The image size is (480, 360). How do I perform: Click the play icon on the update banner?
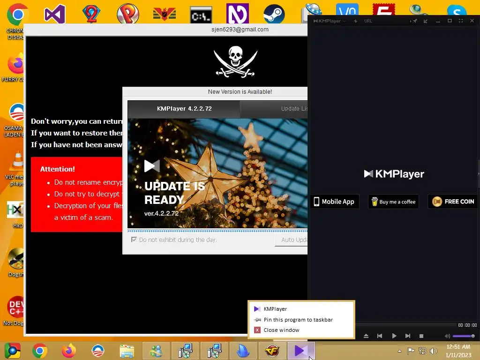(x=152, y=166)
